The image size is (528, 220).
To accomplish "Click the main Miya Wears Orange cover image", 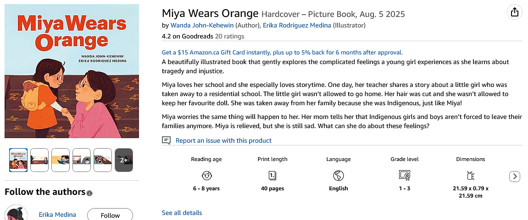I will (x=72, y=71).
